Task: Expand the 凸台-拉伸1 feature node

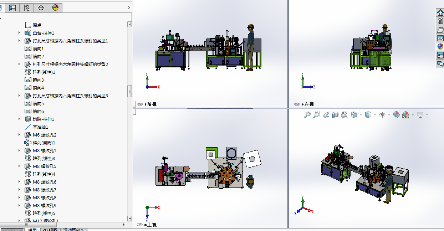Action: coord(19,33)
